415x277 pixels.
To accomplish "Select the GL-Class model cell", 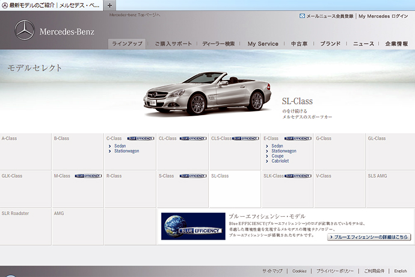I will point(391,152).
